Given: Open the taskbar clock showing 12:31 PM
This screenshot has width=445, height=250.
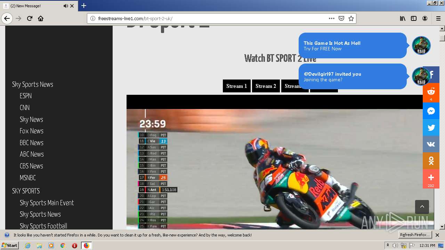Looking at the screenshot, I should tap(427, 245).
